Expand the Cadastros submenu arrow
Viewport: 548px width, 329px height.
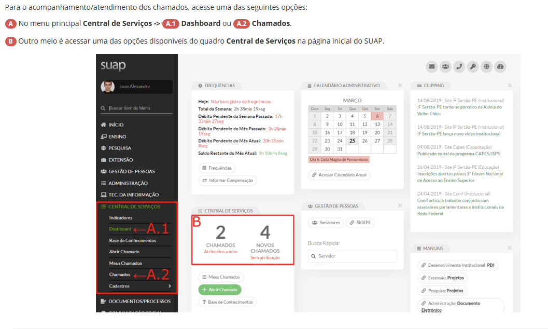pos(170,286)
